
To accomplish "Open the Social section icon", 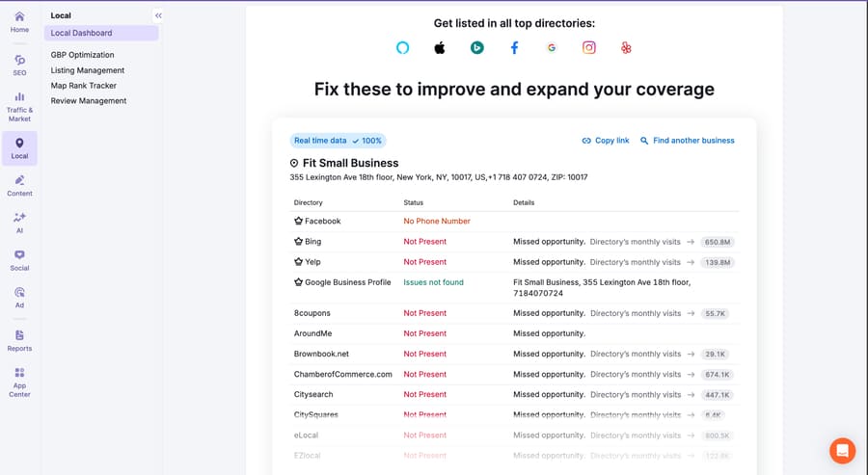I will pos(19,255).
